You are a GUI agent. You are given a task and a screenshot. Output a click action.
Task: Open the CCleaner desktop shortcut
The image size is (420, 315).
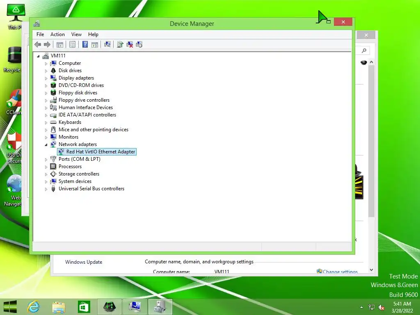tap(14, 102)
